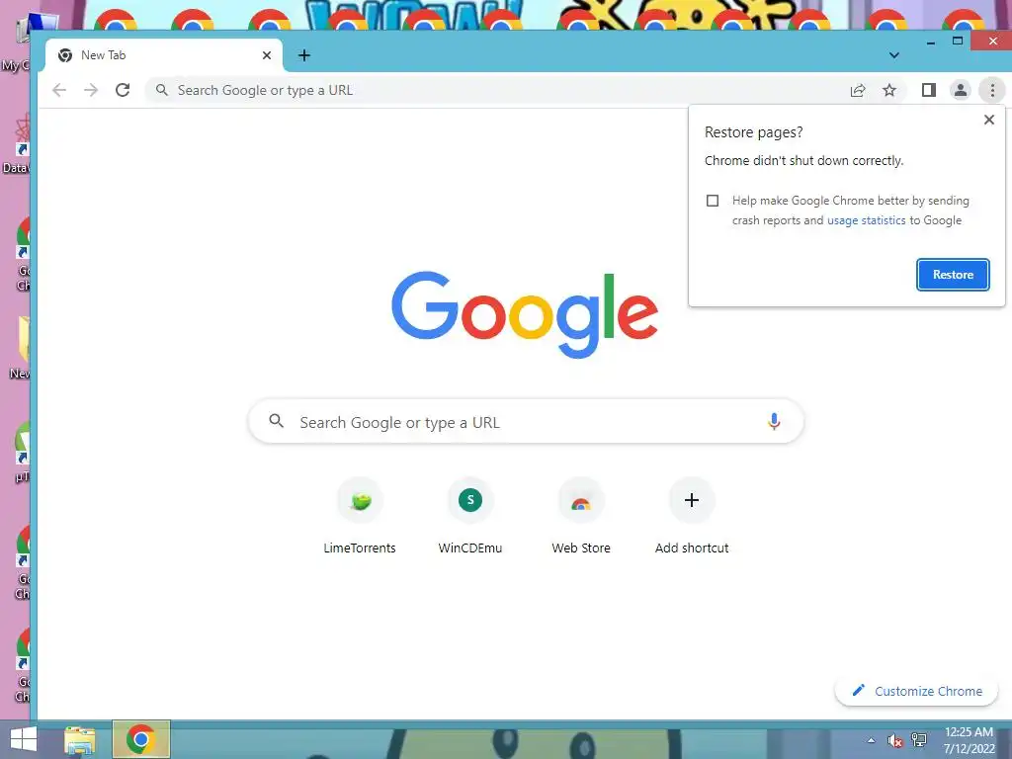Screen dimensions: 1012x759
Task: Click the magnifier icon in the search box
Action: point(277,421)
